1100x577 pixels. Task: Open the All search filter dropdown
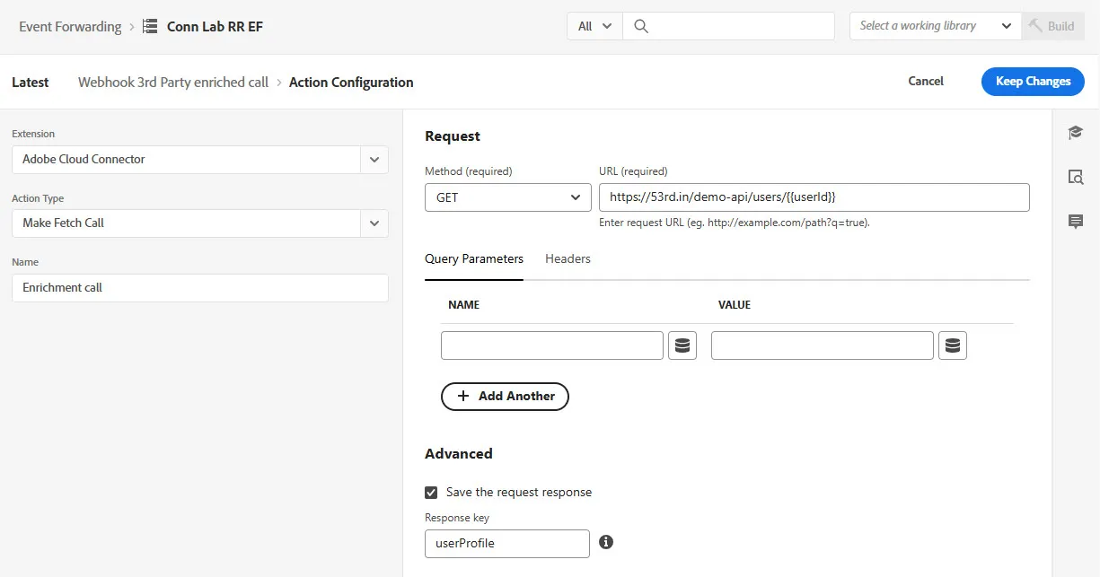click(594, 26)
